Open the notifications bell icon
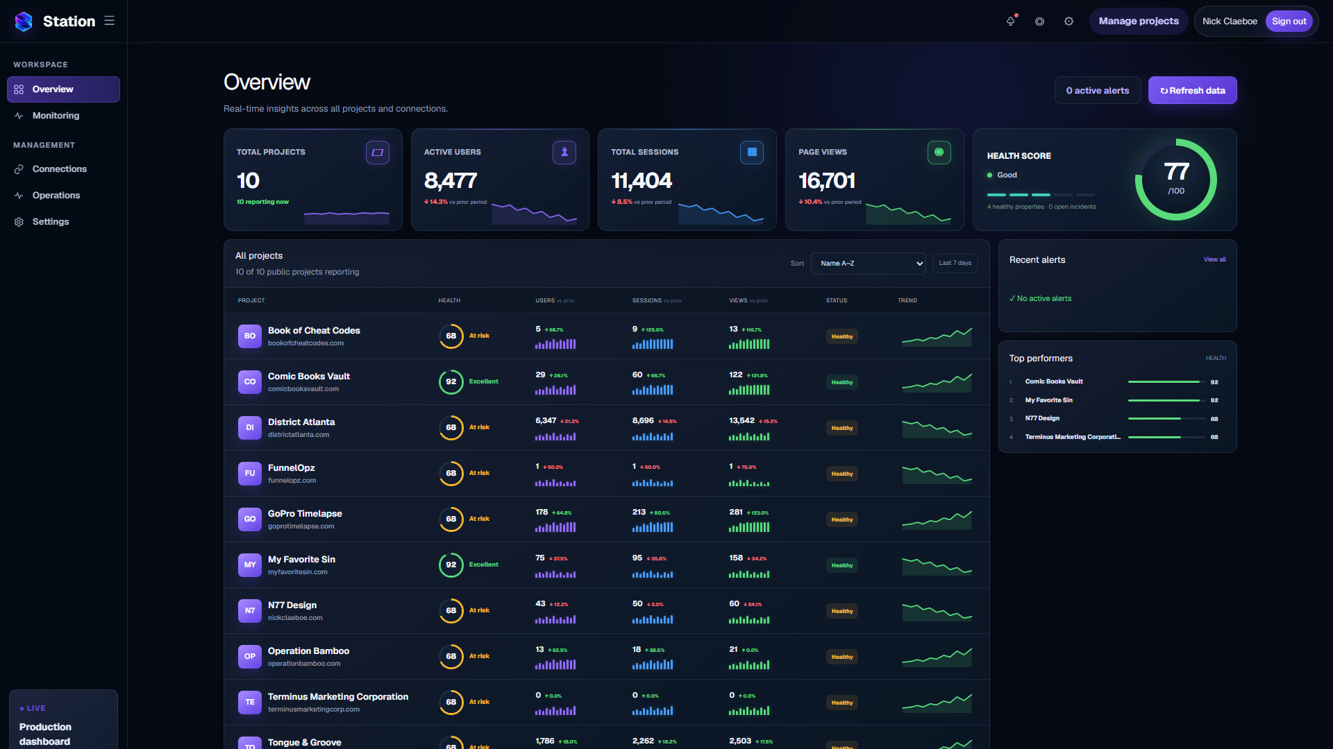Screen dimensions: 1333x749 coord(1011,21)
